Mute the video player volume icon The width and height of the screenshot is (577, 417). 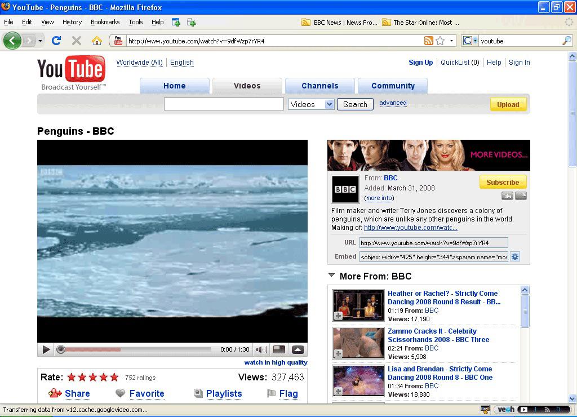(260, 349)
